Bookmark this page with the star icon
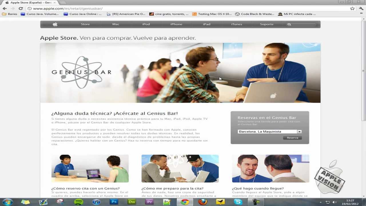The width and height of the screenshot is (366, 206). [x=352, y=8]
